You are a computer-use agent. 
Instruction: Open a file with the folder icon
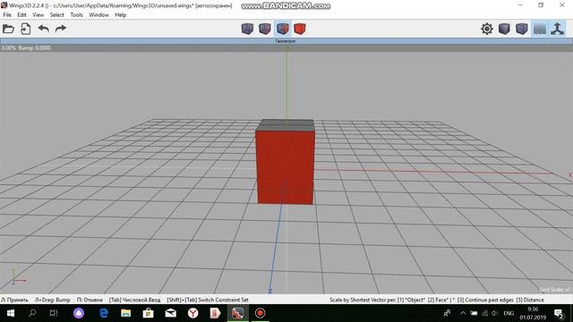[8, 29]
